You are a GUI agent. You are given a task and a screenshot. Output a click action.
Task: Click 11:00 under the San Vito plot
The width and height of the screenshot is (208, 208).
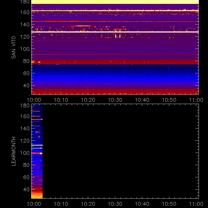click(196, 100)
